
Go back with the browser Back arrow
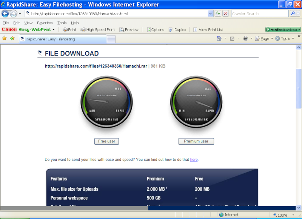pyautogui.click(x=5, y=14)
